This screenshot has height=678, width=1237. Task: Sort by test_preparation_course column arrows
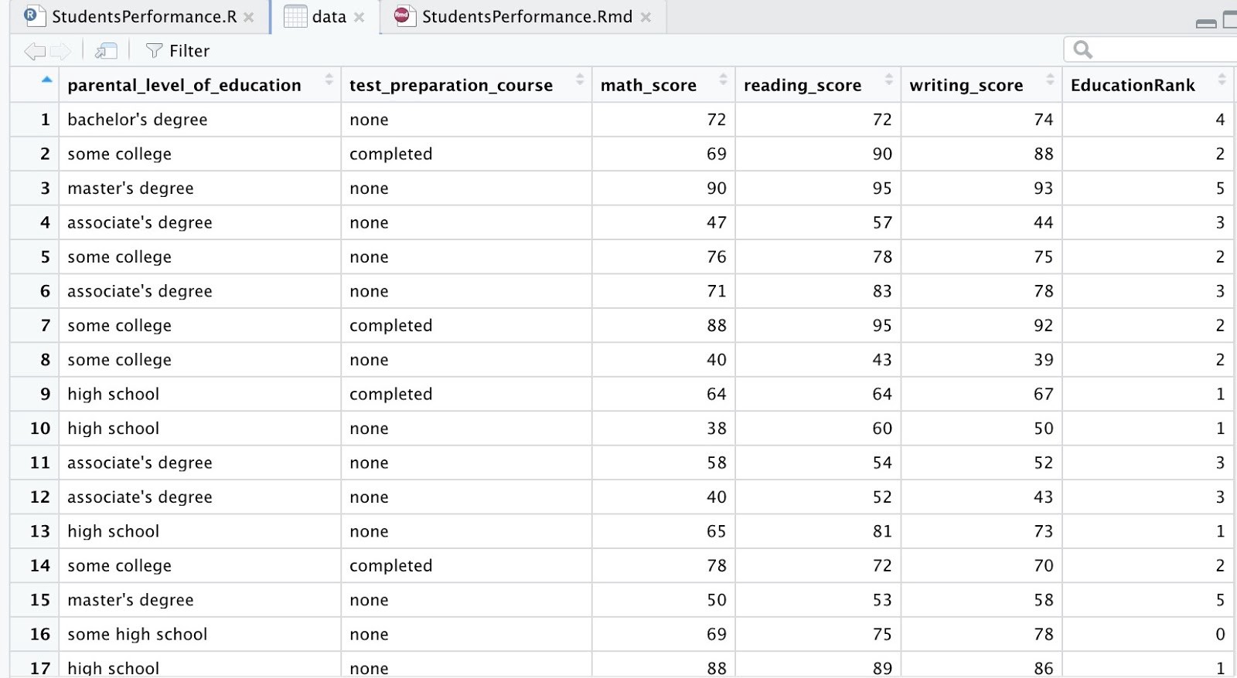(x=580, y=80)
